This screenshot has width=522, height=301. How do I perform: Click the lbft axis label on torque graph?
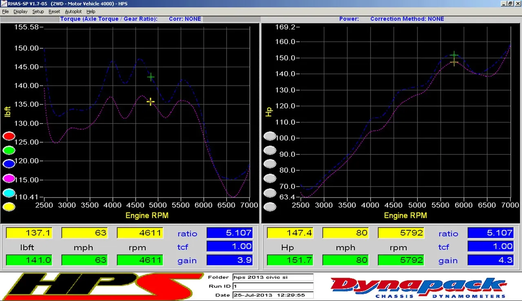click(x=7, y=112)
